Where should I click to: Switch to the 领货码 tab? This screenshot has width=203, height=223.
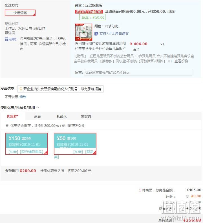coord(86,116)
